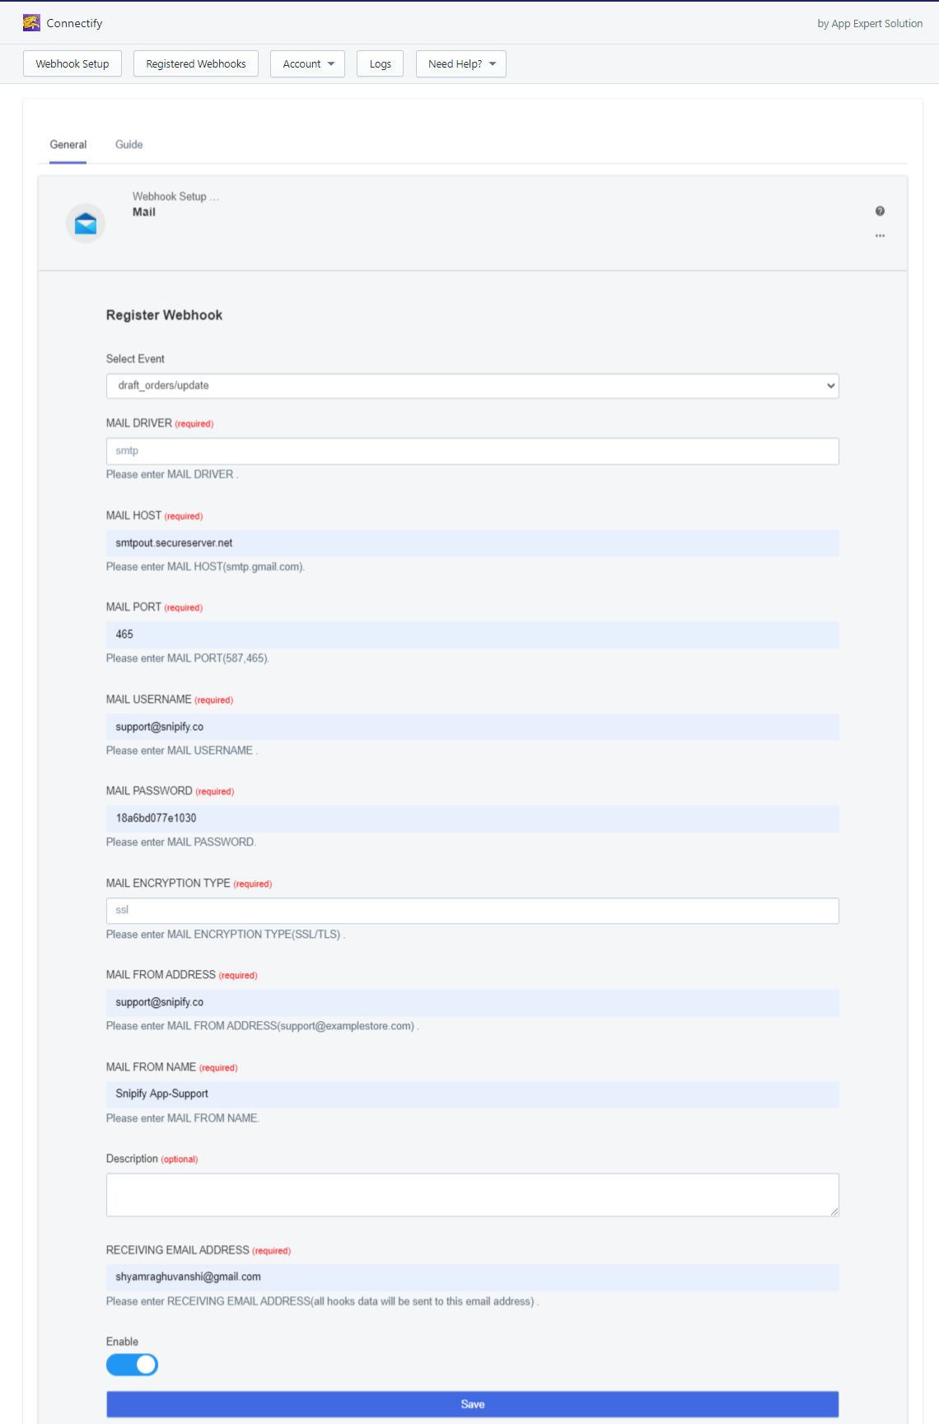This screenshot has width=939, height=1424.
Task: Click the MAIL PASSWORD input field
Action: (473, 818)
